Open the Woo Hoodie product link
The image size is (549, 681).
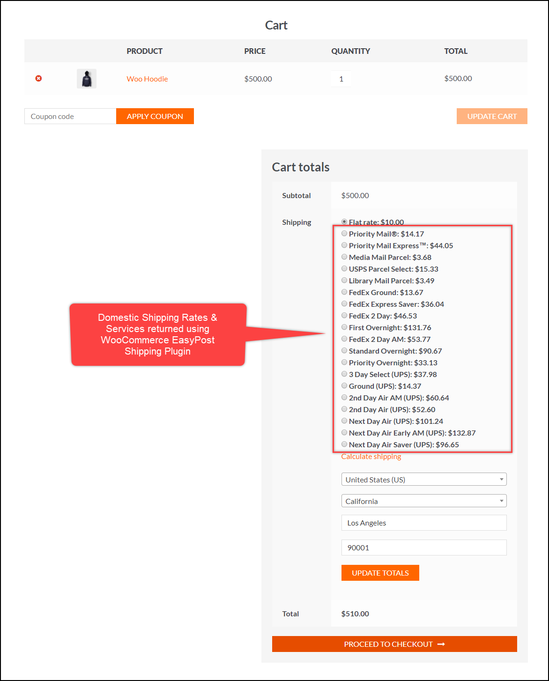(147, 79)
